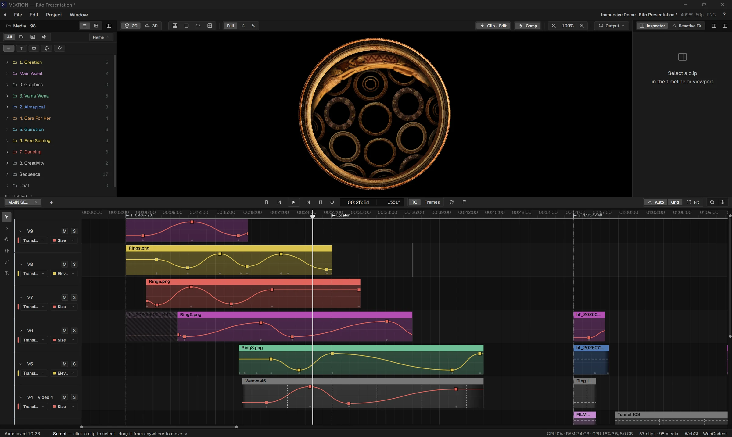Switch to the Inspector tab
This screenshot has height=437, width=732.
652,26
